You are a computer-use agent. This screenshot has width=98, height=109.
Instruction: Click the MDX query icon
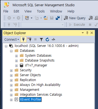coord(96,18)
